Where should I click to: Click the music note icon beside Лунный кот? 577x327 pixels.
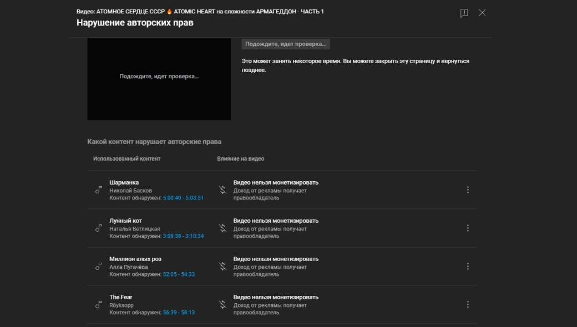coord(99,228)
